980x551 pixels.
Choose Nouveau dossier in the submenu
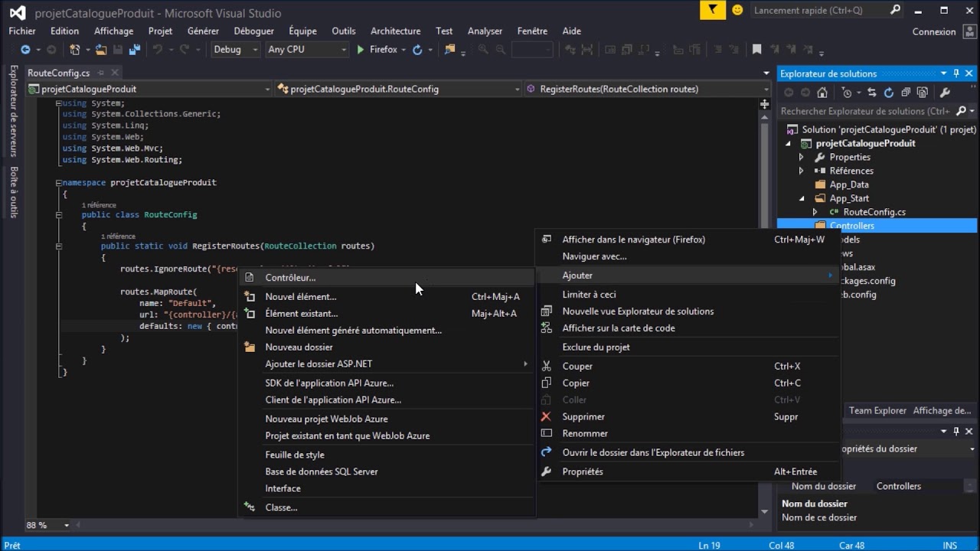[x=387, y=347]
